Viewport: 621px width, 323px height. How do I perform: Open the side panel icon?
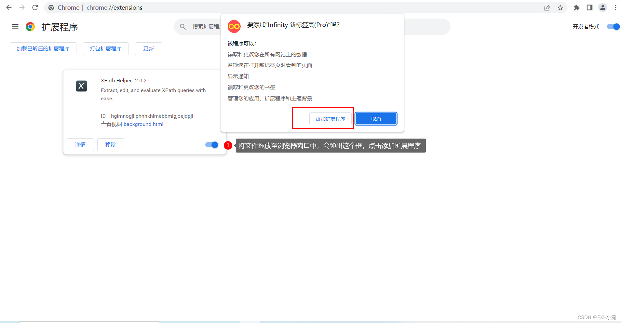pyautogui.click(x=589, y=7)
